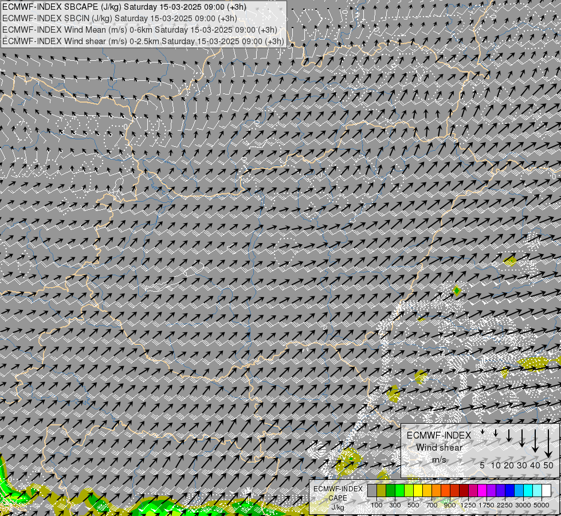This screenshot has height=516, width=561.
Task: Select the crimson-pink swatch right of 1250 tick
Action: point(473,491)
